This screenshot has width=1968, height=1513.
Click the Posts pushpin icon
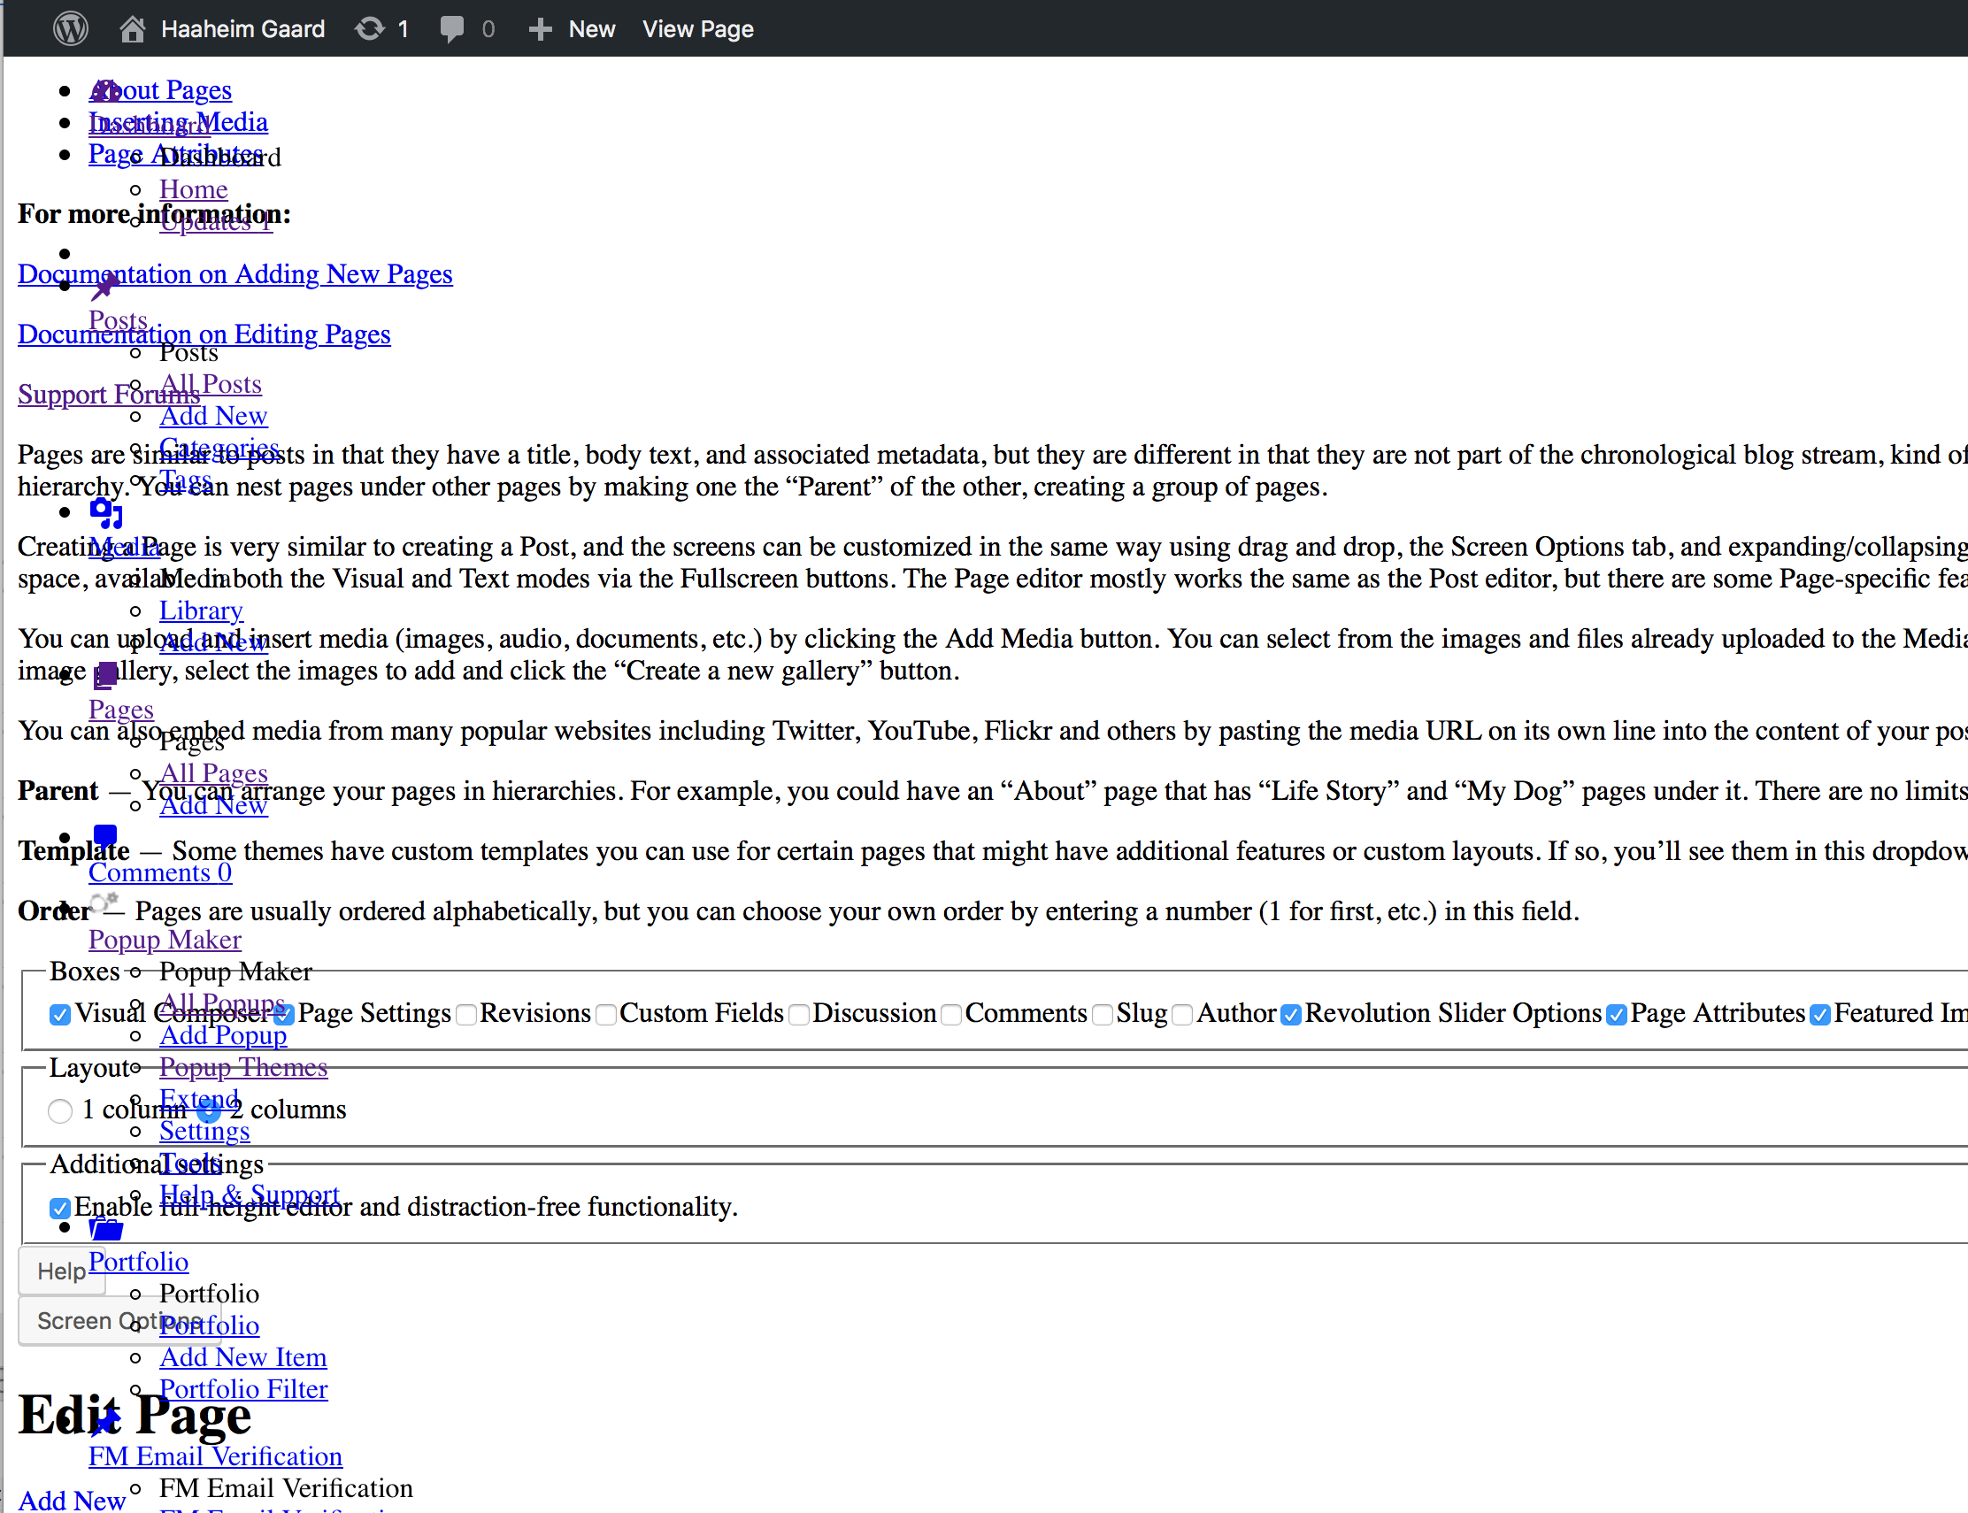(x=104, y=288)
